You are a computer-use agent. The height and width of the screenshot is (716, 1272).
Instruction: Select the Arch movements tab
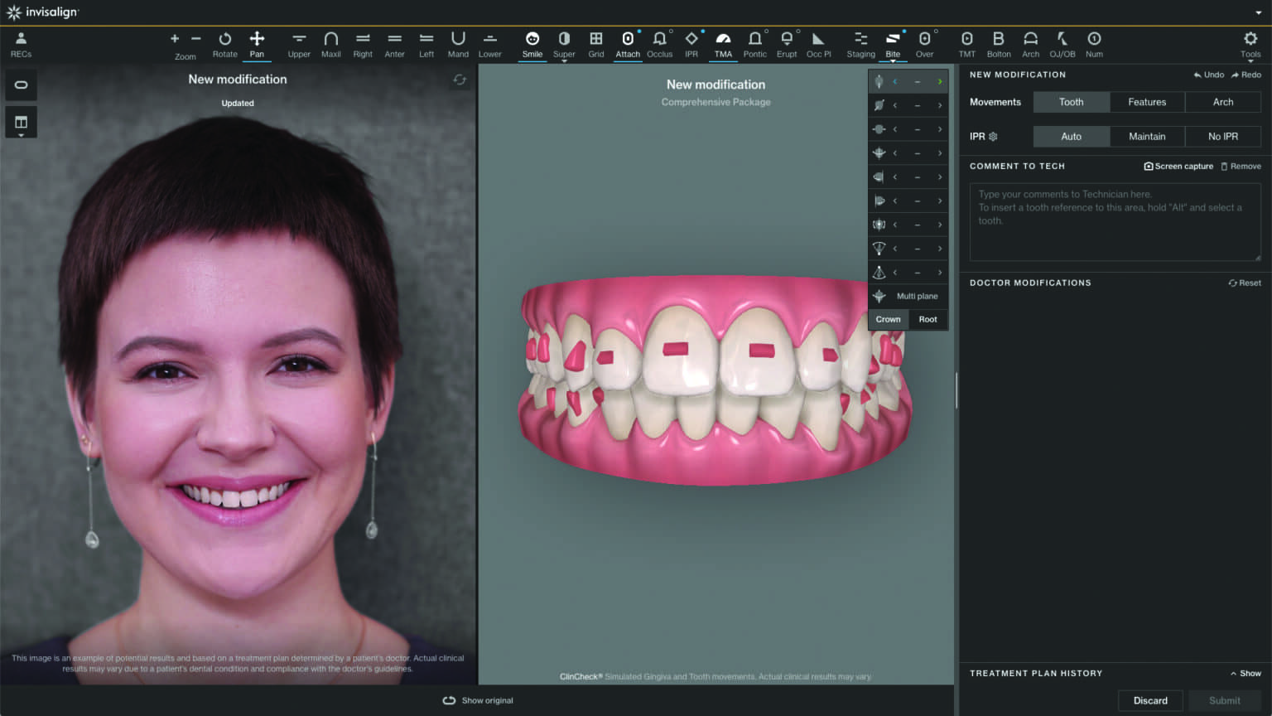1223,101
